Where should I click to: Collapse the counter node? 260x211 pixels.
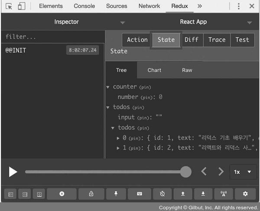(x=108, y=87)
